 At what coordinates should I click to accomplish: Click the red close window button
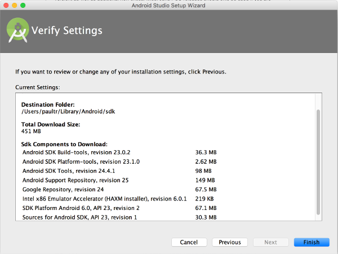coord(6,6)
